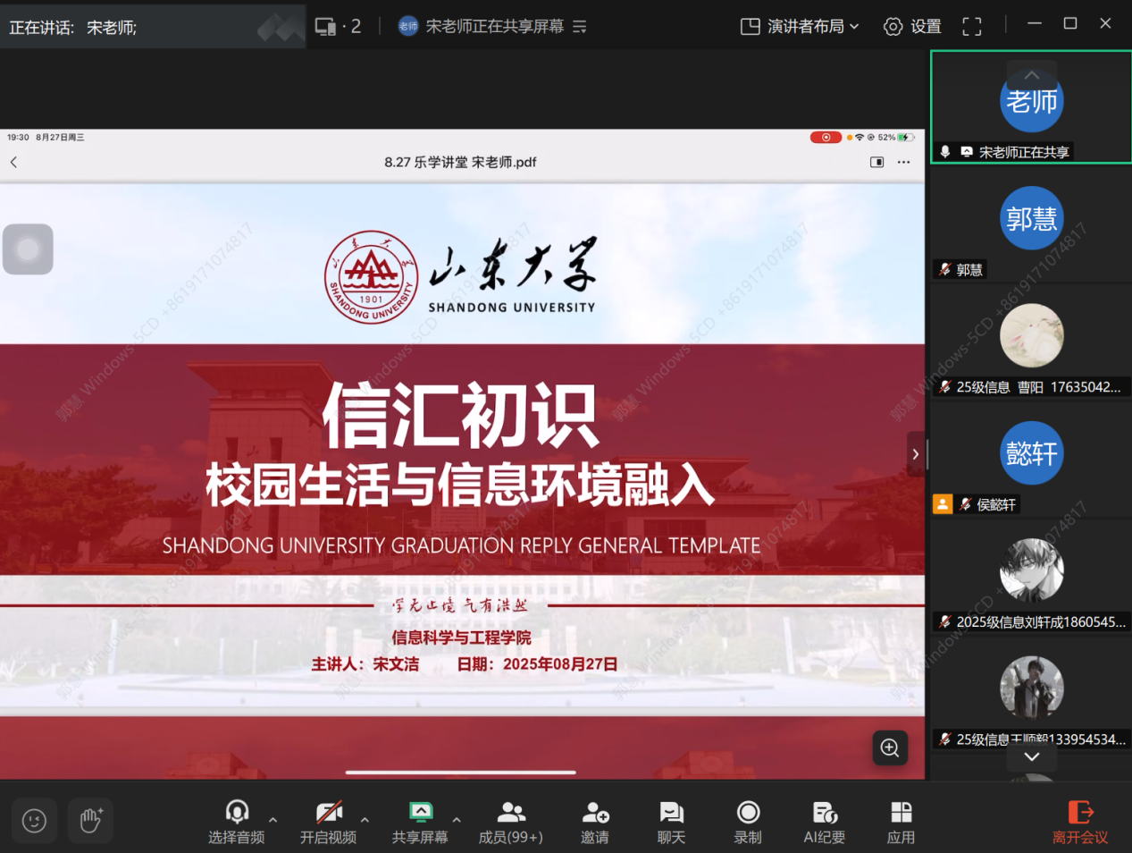Screen dimensions: 1132x853
Task: Open 成员(99+) members list
Action: tap(510, 822)
